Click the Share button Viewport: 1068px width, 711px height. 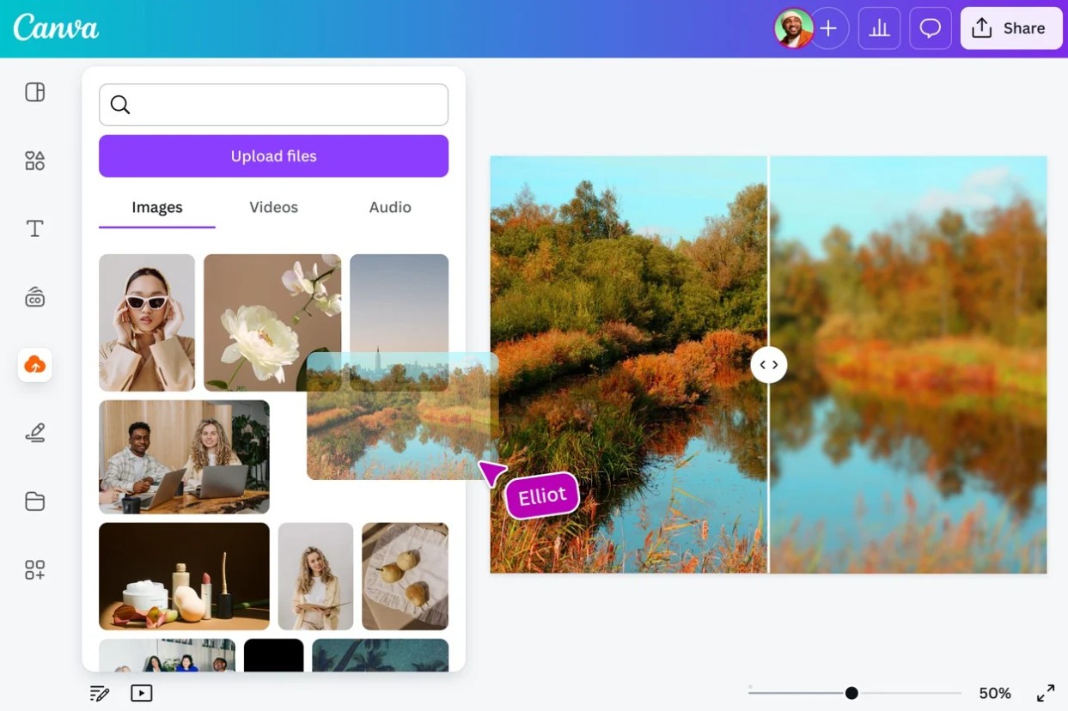1010,28
